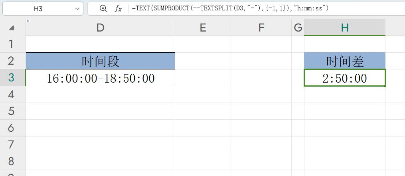Image resolution: width=405 pixels, height=176 pixels.
Task: Select column D header
Action: pyautogui.click(x=100, y=27)
